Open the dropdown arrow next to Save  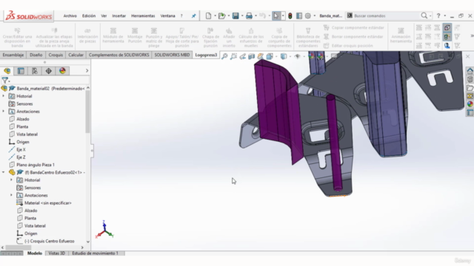point(242,16)
